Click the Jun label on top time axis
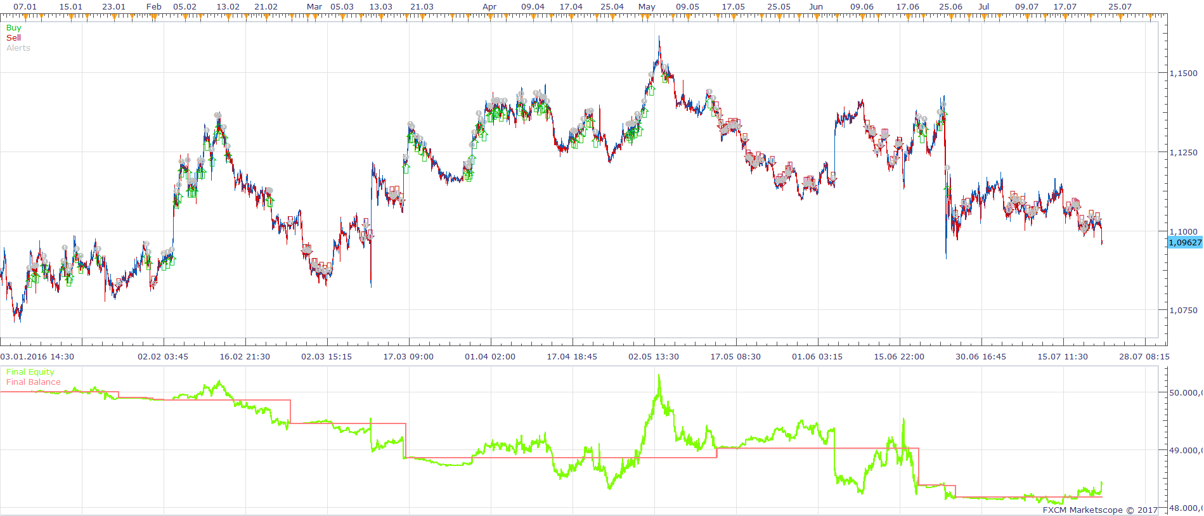The height and width of the screenshot is (516, 1204). (x=816, y=7)
